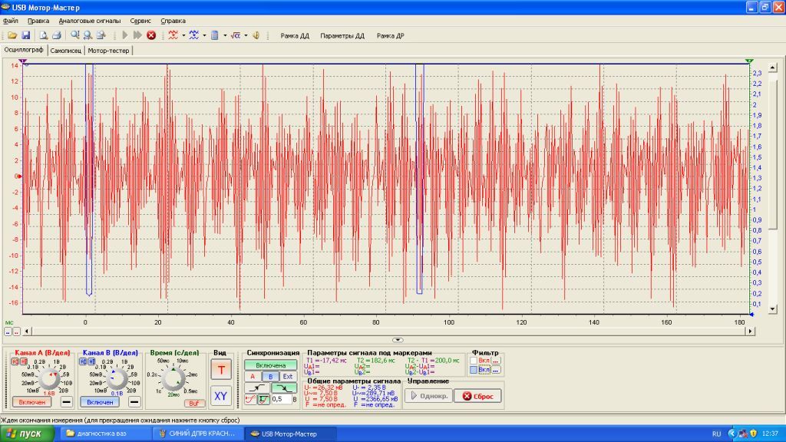Click the trigger level input field
Screen dimensions: 786x442
click(x=282, y=399)
